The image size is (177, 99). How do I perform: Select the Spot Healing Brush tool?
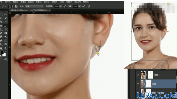pos(1,26)
